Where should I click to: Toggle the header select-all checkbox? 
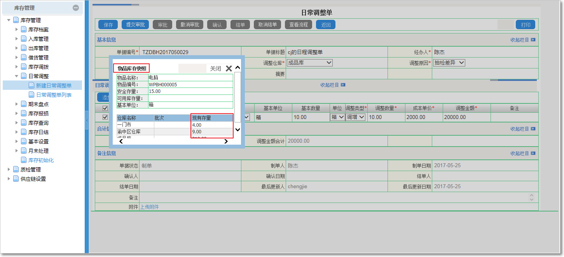tap(105, 108)
